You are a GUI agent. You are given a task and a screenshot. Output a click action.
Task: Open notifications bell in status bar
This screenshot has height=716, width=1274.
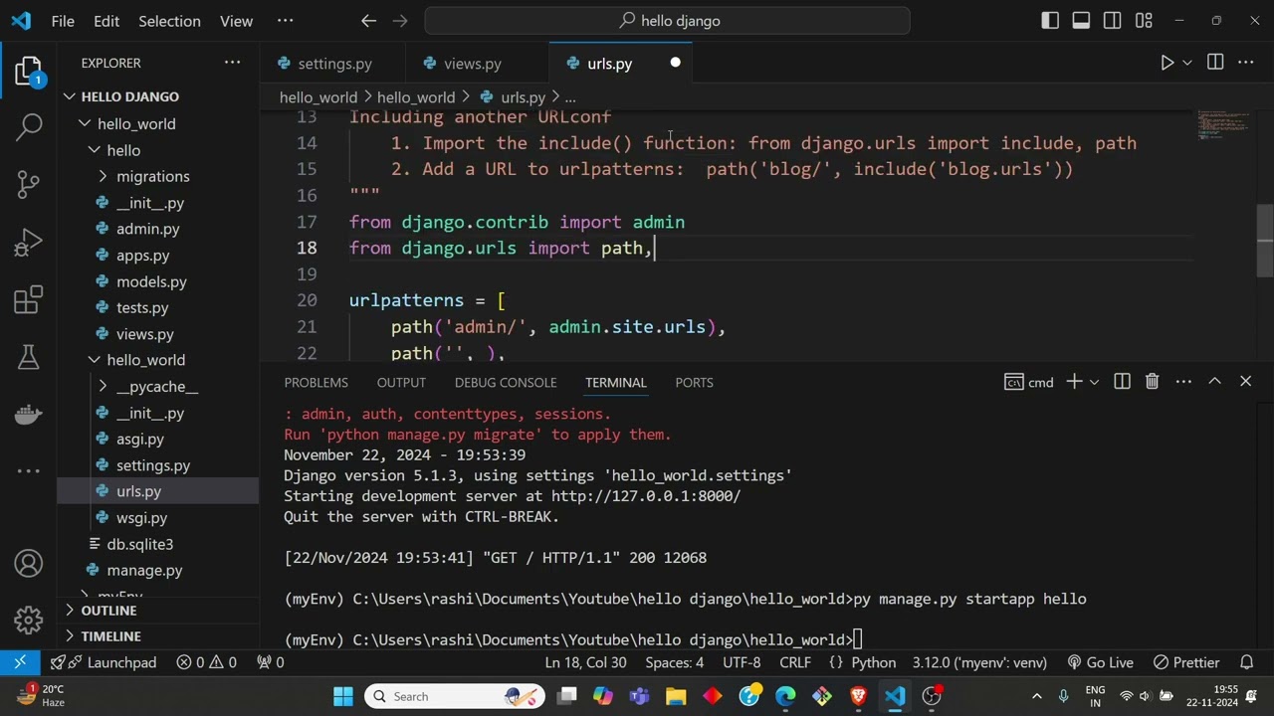tap(1247, 662)
